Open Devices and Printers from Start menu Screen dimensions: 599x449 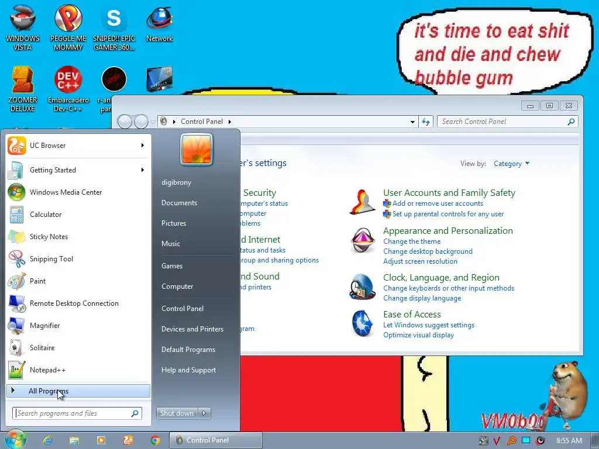pyautogui.click(x=192, y=329)
